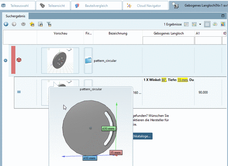
Task: Click the red 15 mm dimension label
Action: click(x=116, y=153)
